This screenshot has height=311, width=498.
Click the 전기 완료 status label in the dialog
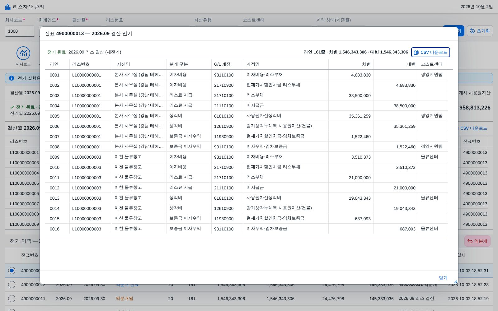(x=56, y=52)
